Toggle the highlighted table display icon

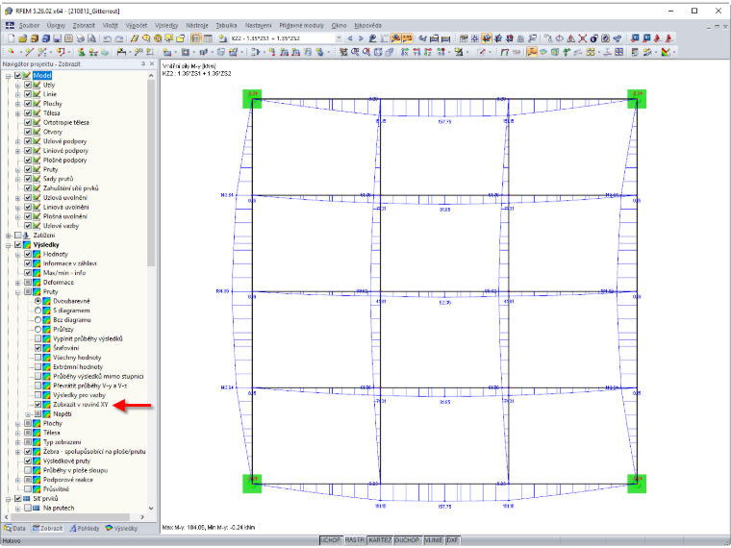[196, 38]
